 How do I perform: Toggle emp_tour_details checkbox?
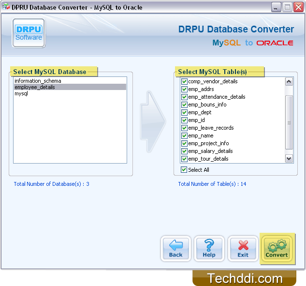point(184,159)
